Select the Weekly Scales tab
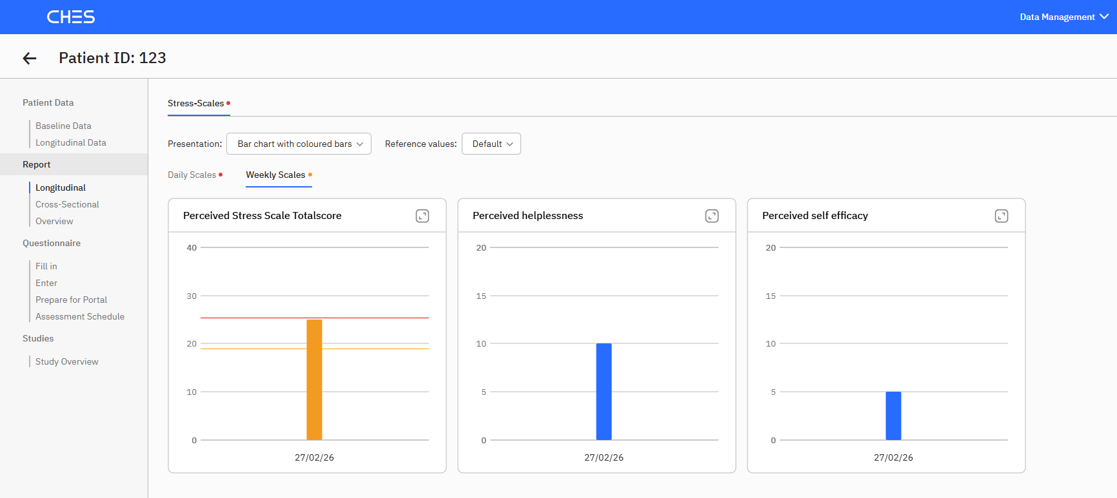The width and height of the screenshot is (1117, 498). [x=279, y=175]
